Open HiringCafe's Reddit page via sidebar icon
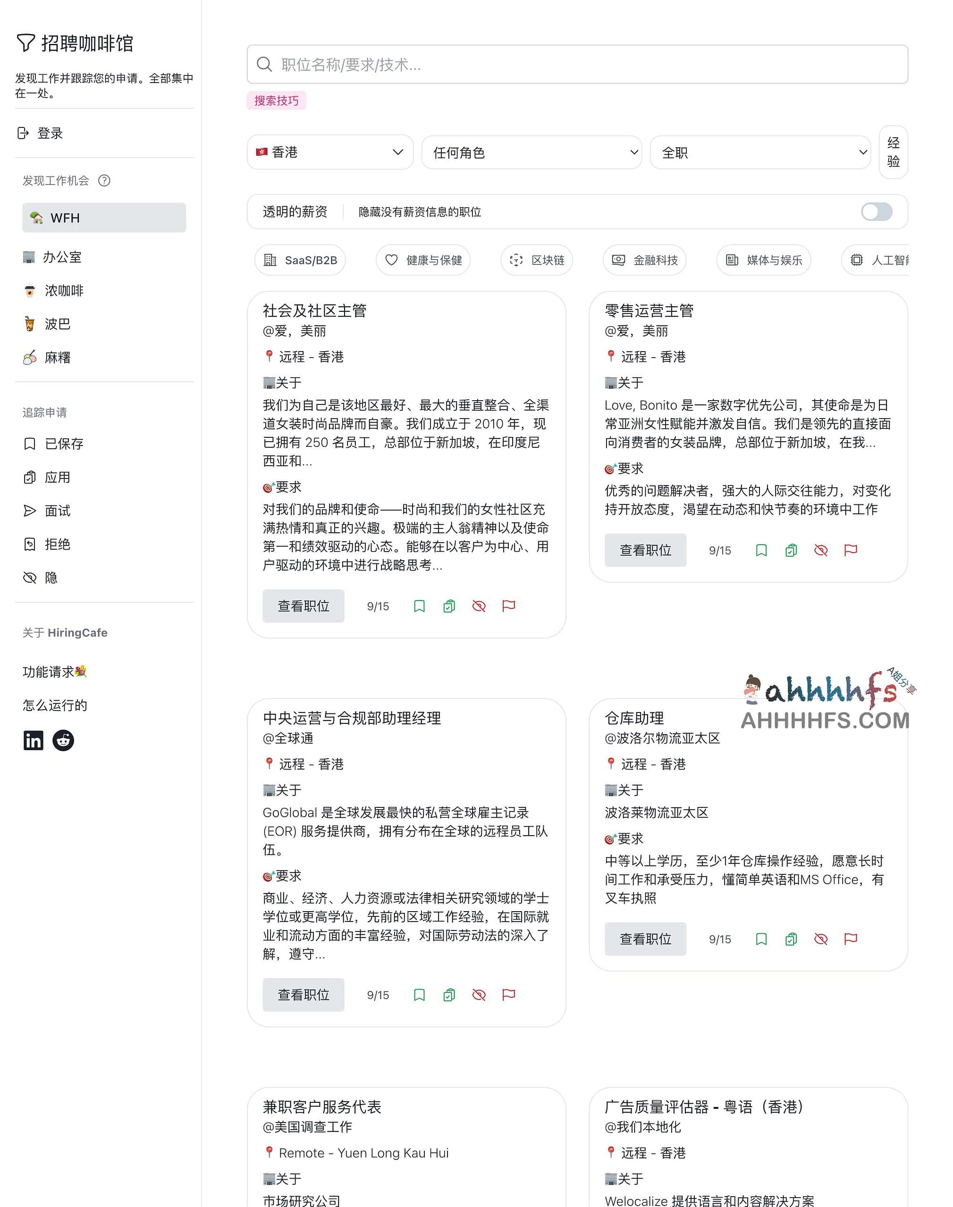Viewport: 953px width, 1207px height. point(63,740)
